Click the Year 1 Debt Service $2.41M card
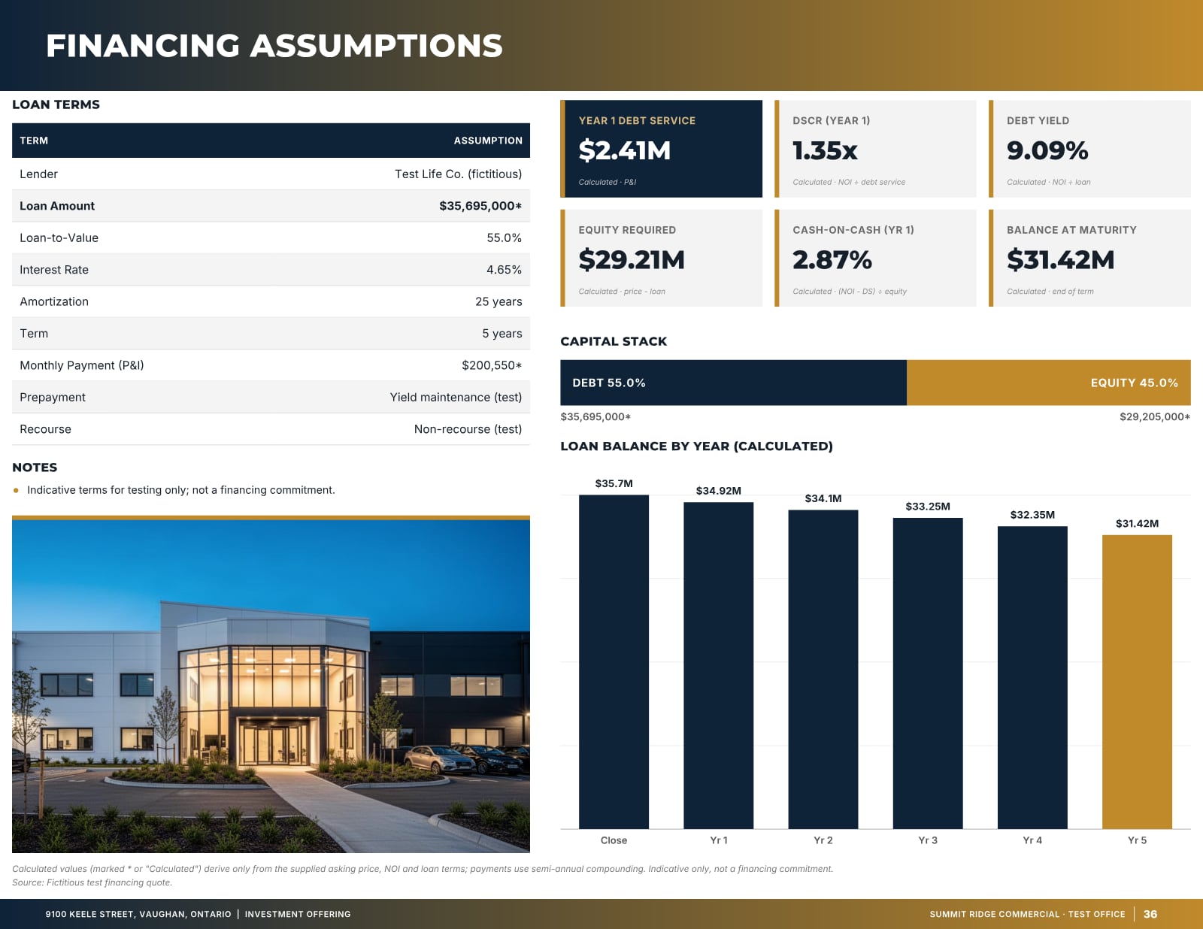1203x929 pixels. click(662, 149)
